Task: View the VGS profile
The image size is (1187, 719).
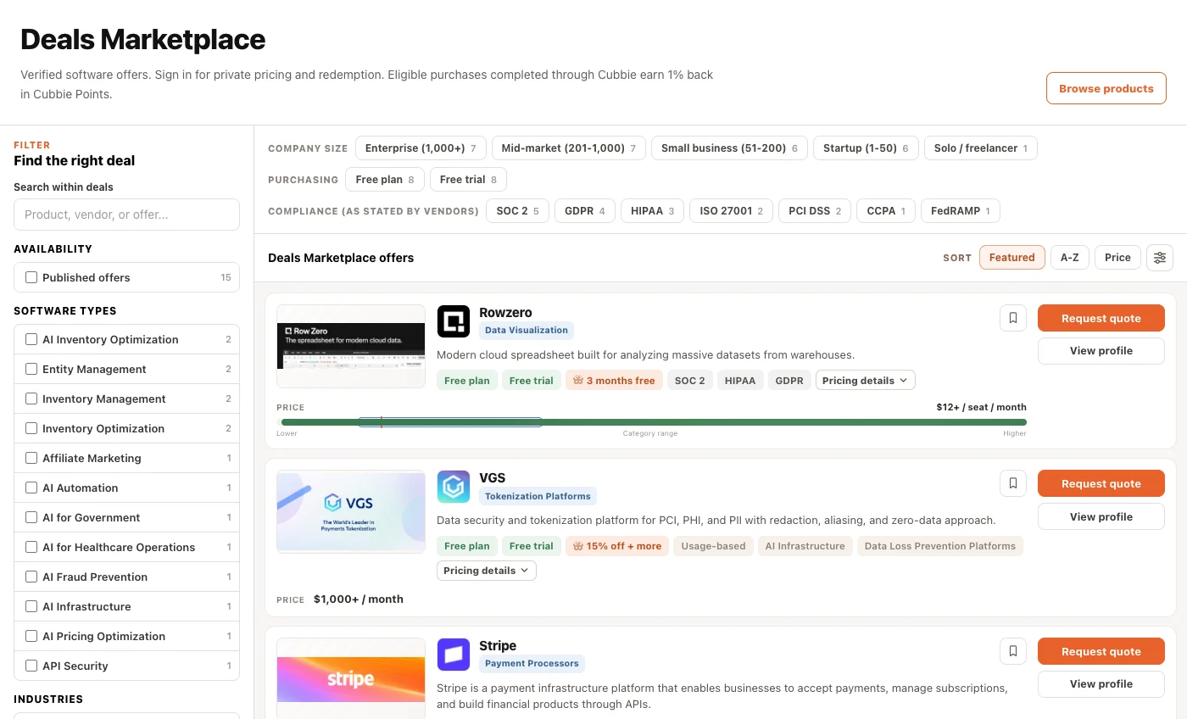Action: pyautogui.click(x=1101, y=516)
